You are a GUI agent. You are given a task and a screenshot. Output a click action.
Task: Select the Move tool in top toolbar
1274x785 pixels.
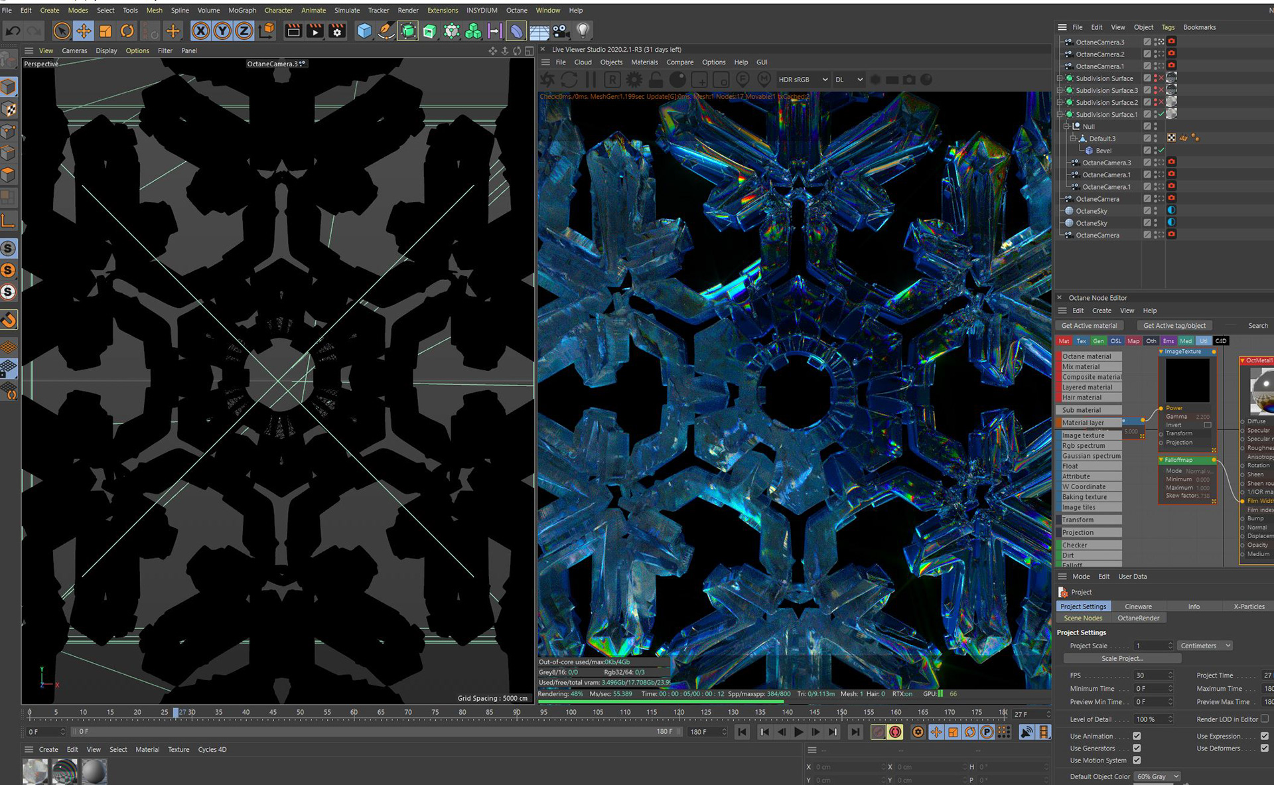click(x=84, y=31)
